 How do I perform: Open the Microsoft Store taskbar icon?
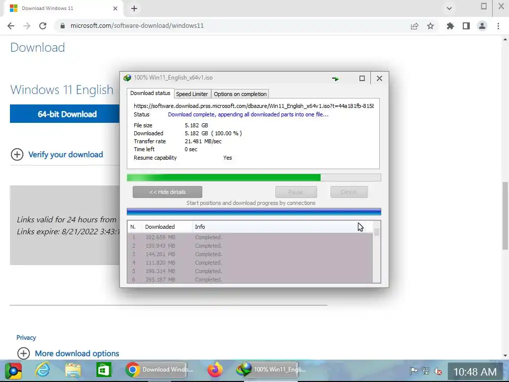tap(103, 370)
